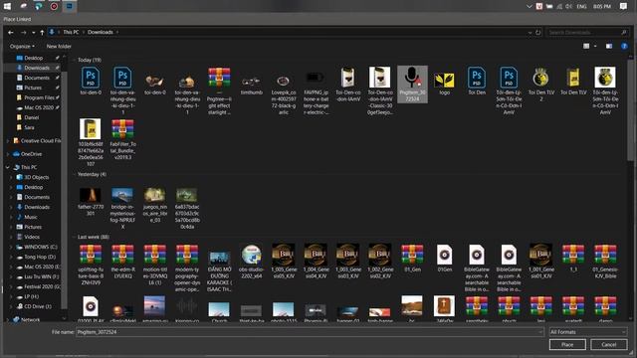This screenshot has width=637, height=358.
Task: Open Tong Hop (D:) drive
Action: (40, 257)
